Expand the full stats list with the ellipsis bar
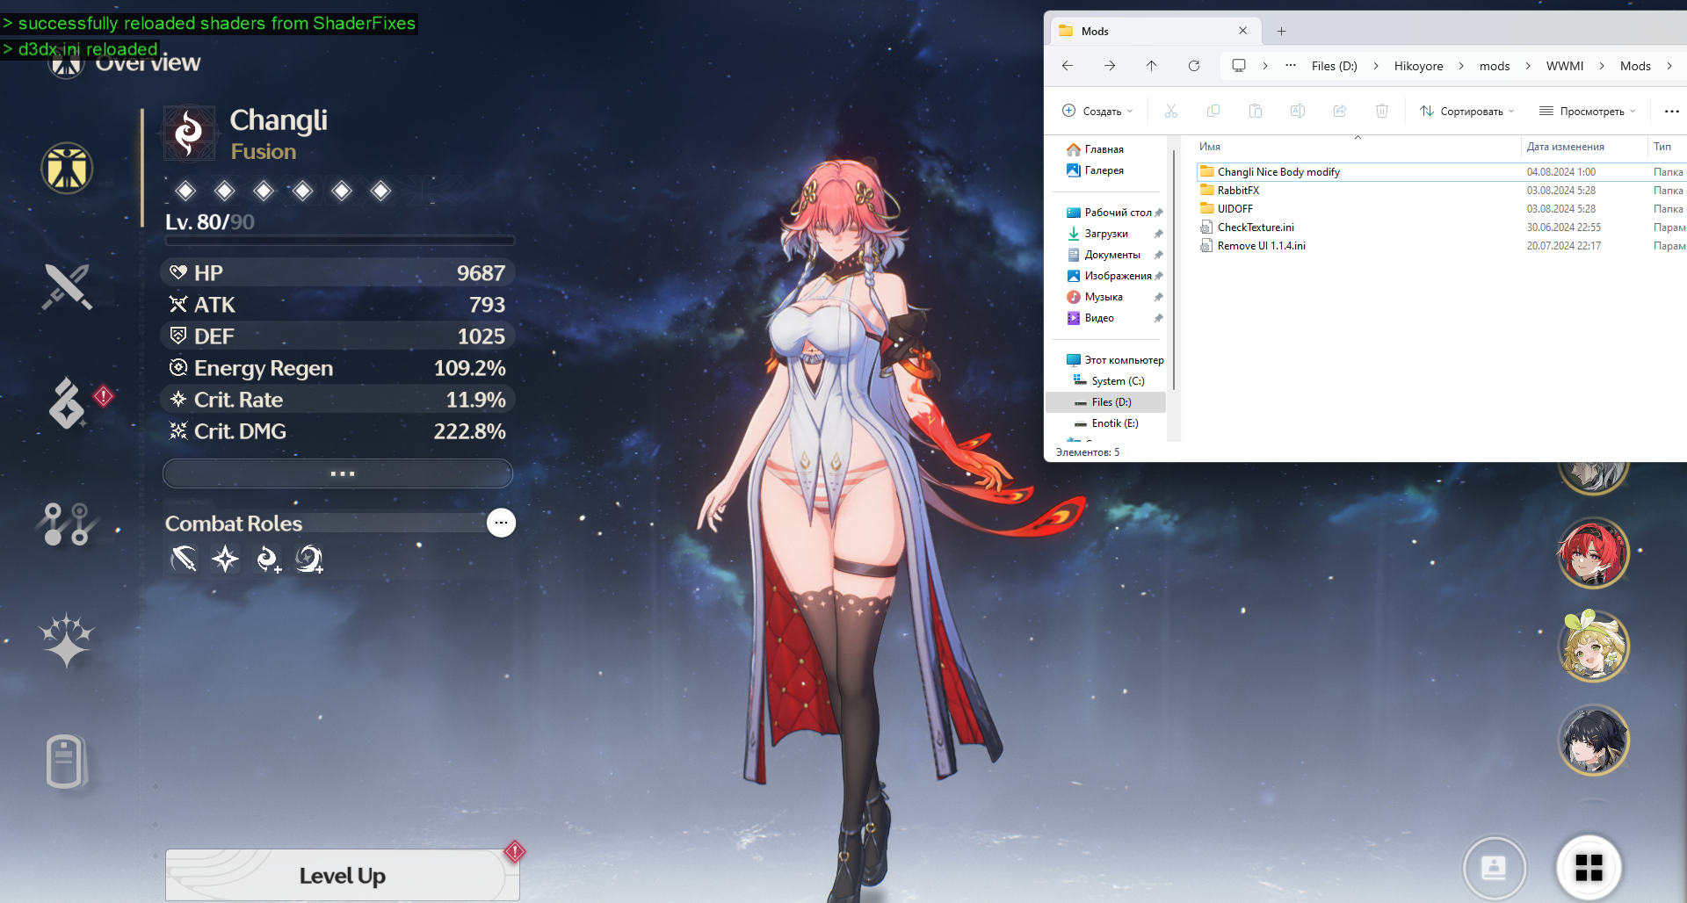 click(338, 473)
